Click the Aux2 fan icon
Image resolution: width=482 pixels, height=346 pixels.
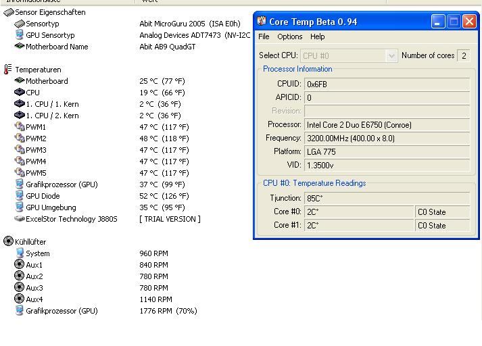pos(19,276)
